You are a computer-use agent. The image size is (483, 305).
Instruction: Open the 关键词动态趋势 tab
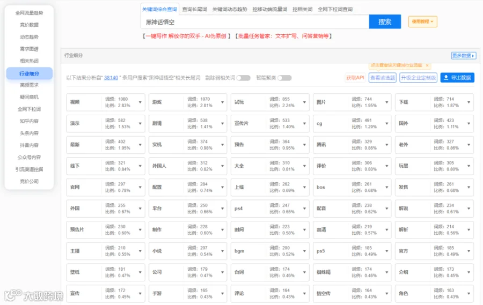click(230, 9)
